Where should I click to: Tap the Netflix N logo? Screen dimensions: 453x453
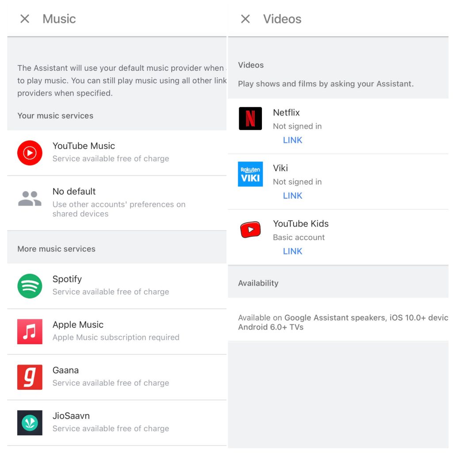[250, 119]
